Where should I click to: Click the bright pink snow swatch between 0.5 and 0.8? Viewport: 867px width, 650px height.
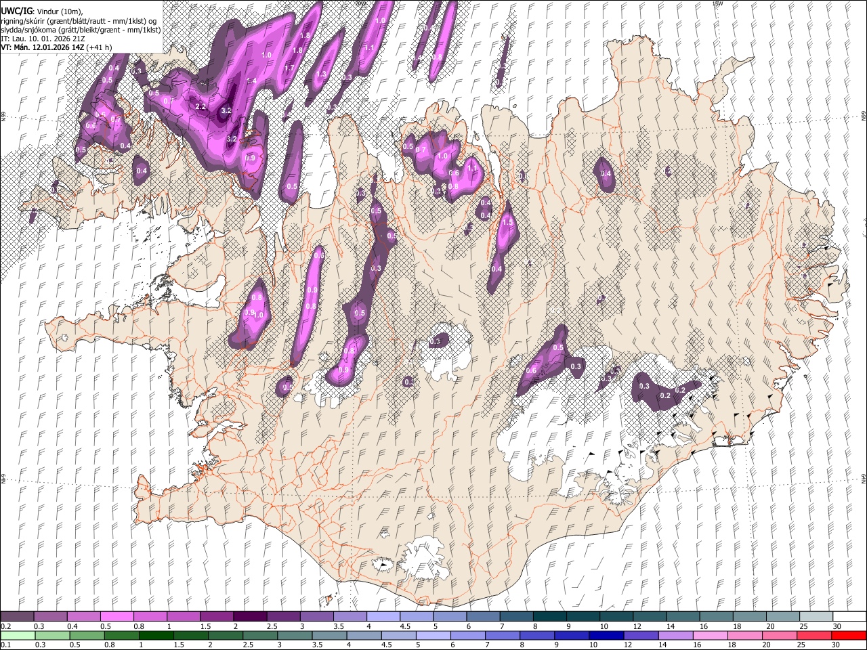[x=117, y=616]
